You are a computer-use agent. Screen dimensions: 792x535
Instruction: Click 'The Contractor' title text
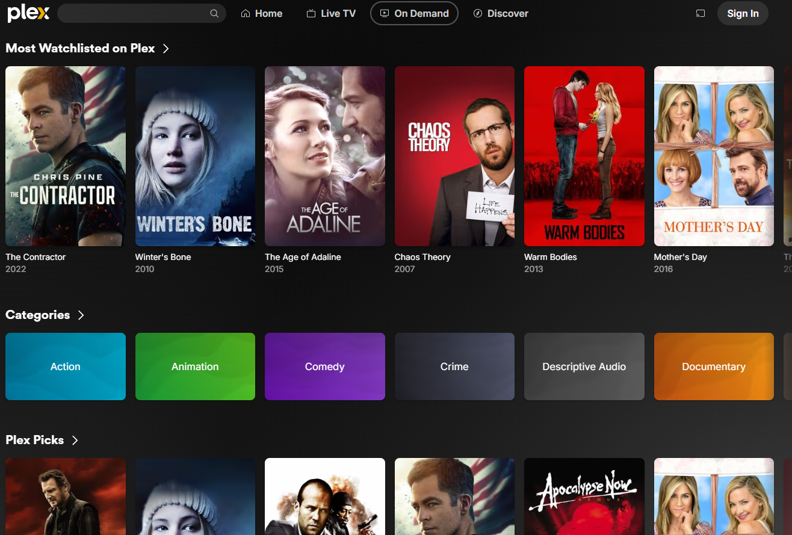point(36,257)
